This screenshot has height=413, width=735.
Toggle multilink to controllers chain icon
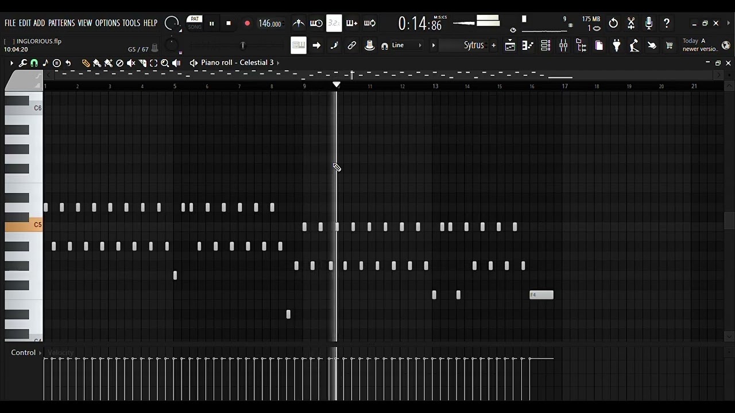[352, 45]
